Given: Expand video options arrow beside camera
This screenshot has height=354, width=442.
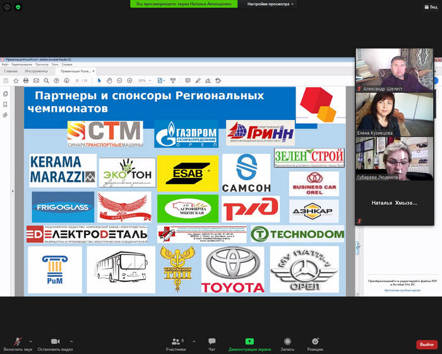Looking at the screenshot, I should click(71, 341).
